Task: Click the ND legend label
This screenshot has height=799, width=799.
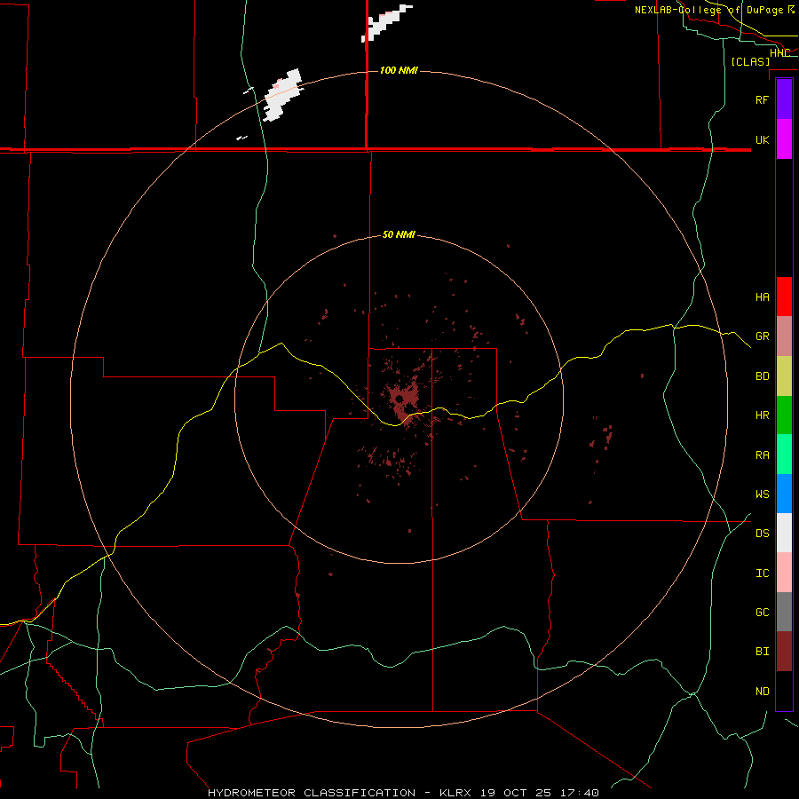Action: point(762,692)
